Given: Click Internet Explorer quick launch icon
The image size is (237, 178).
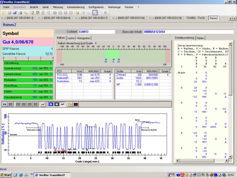Looking at the screenshot, I should (x=21, y=175).
